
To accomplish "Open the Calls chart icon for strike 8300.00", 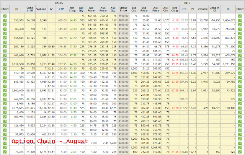I will pos(5,47).
